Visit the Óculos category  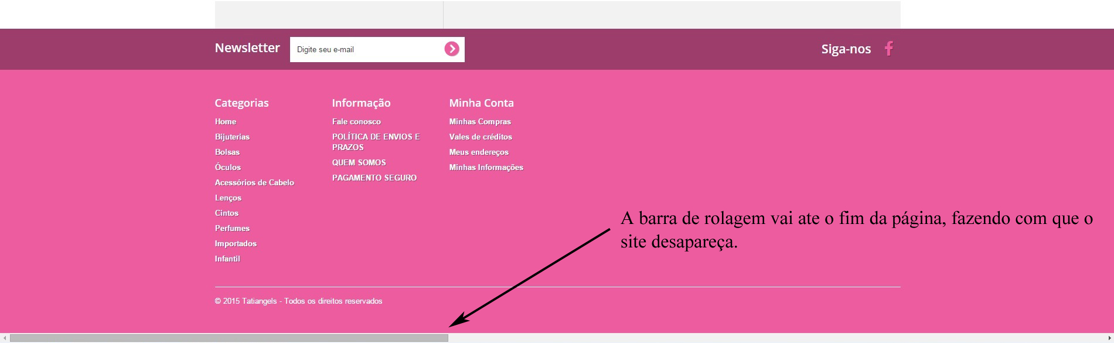point(228,167)
